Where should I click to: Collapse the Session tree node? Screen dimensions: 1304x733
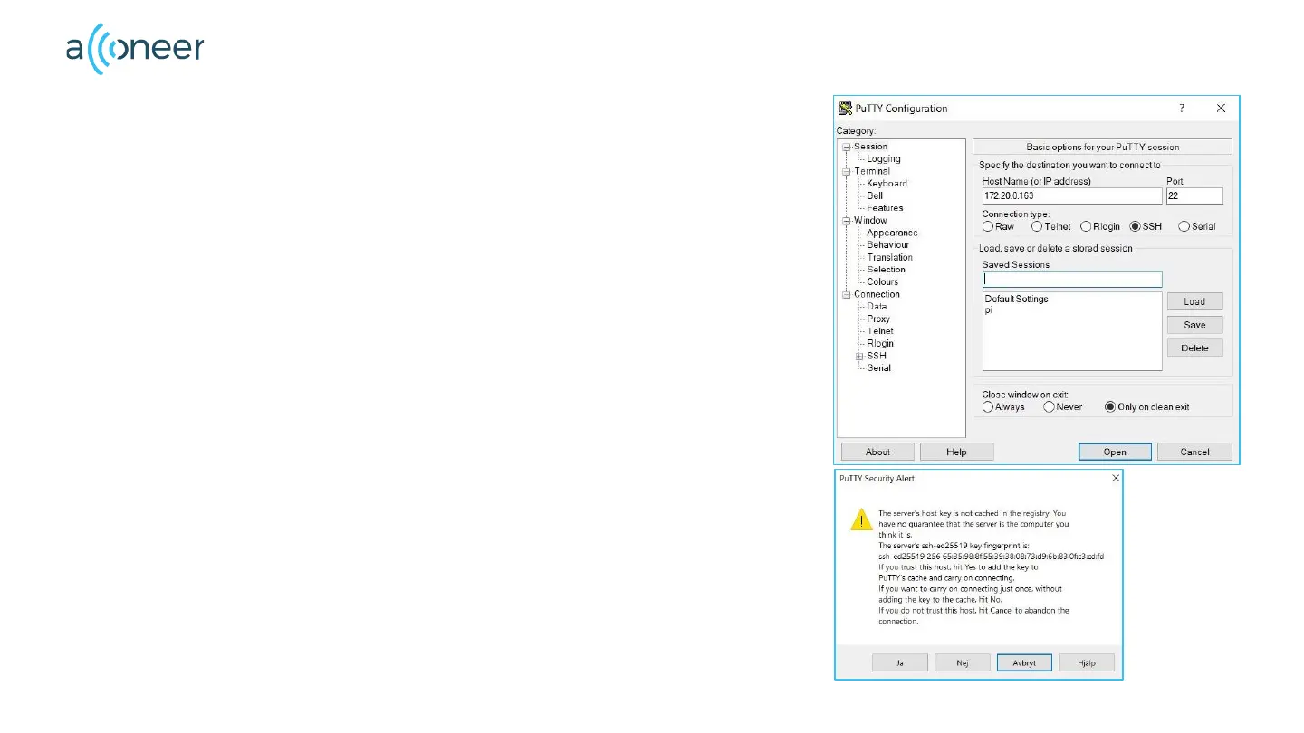[847, 147]
